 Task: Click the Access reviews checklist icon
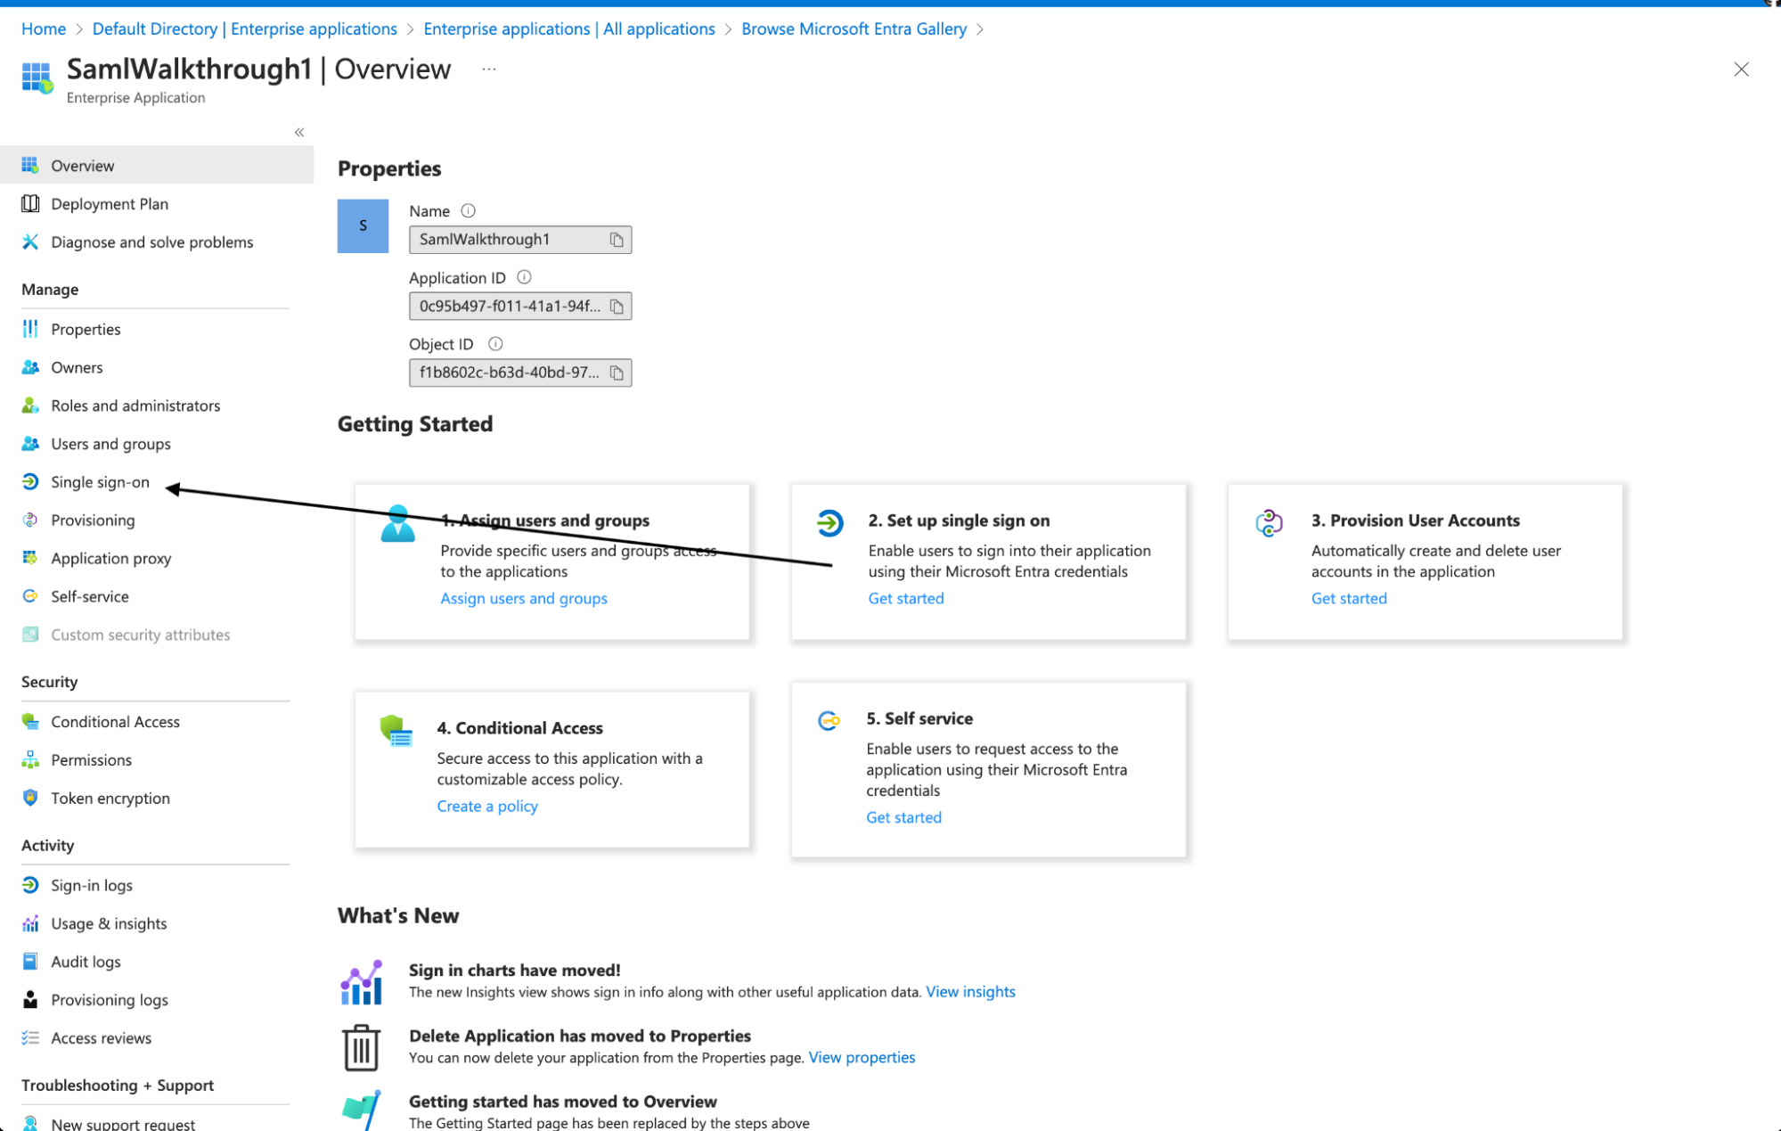pyautogui.click(x=30, y=1037)
